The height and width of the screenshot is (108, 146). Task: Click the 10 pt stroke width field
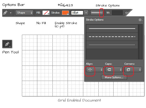click(77, 13)
